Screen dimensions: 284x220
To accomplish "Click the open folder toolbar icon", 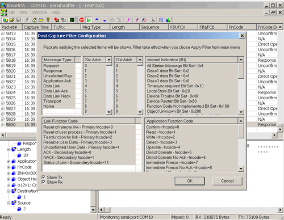I will point(12,20).
